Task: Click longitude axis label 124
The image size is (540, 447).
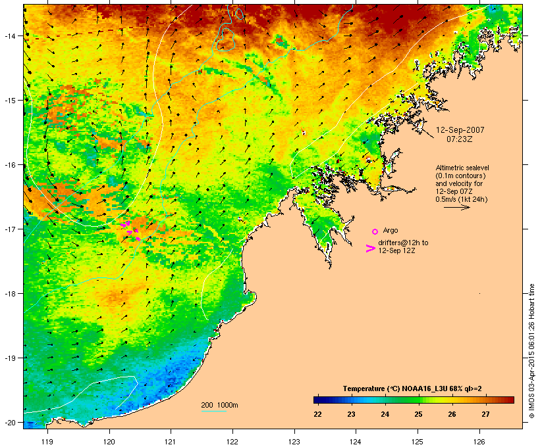Action: click(356, 442)
